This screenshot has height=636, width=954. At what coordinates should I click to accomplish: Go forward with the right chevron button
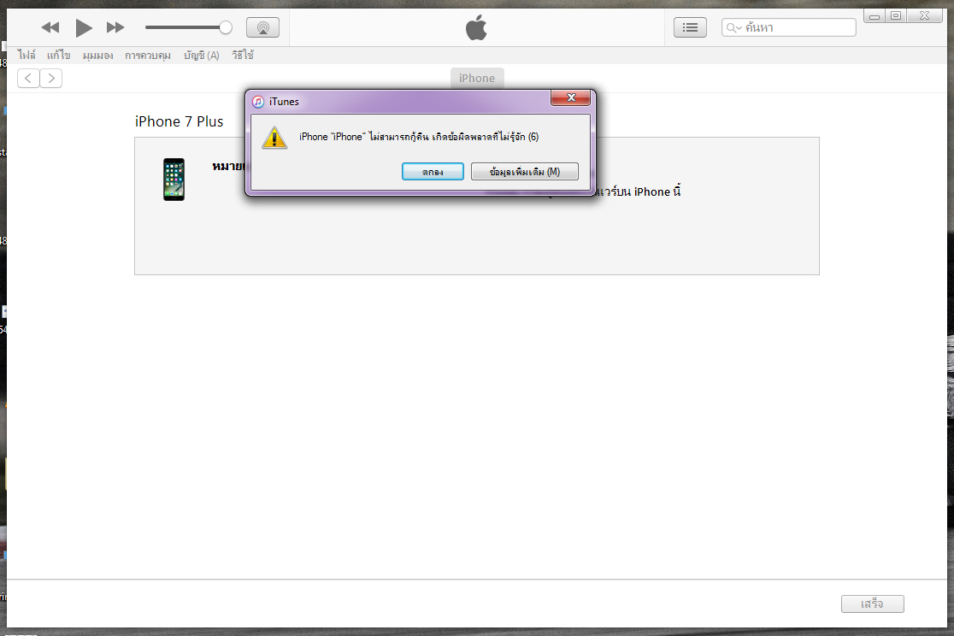(x=51, y=78)
